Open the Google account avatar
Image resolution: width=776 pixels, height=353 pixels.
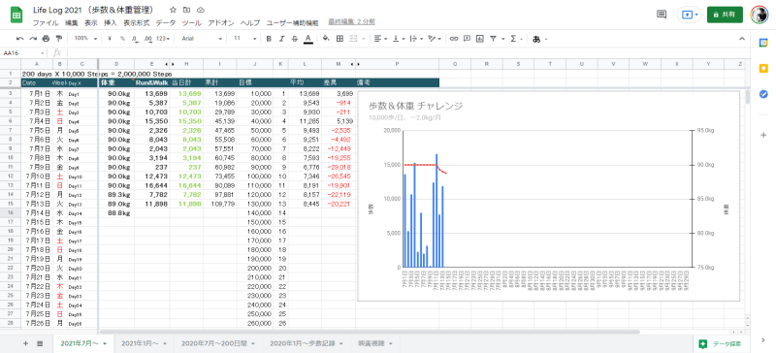coord(760,15)
